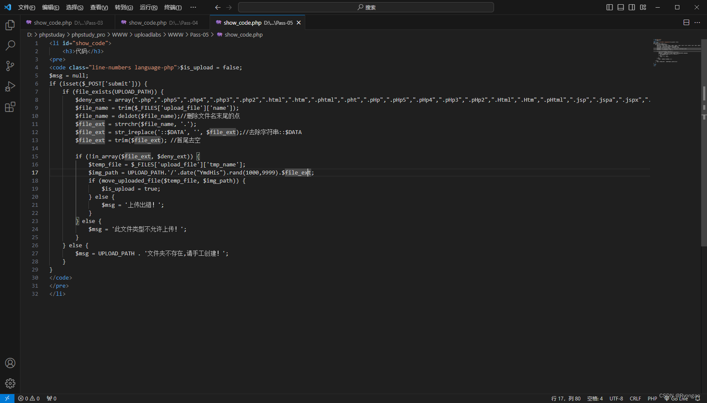Close the Pass-05 show_code.php tab
Viewport: 707px width, 403px height.
click(299, 23)
